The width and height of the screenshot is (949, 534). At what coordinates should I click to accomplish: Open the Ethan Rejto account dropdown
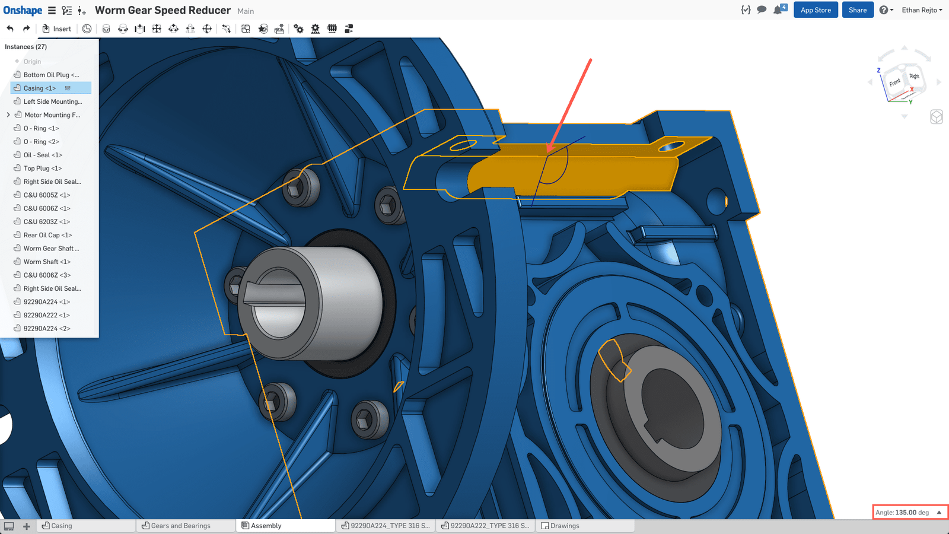click(922, 10)
